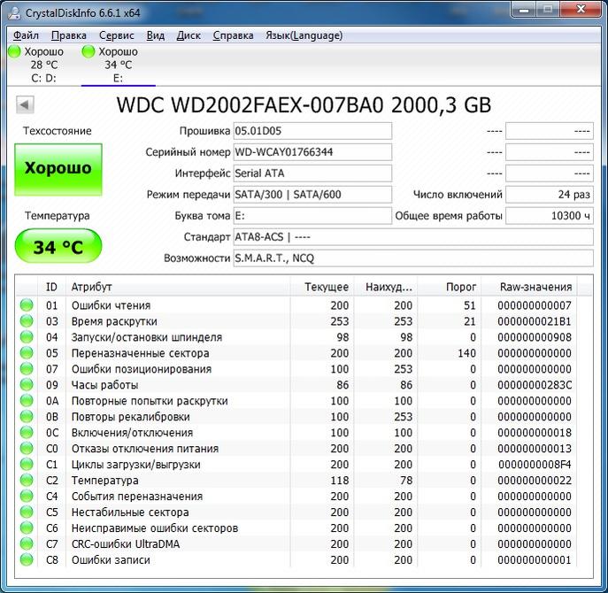Open the Сервис menu

[x=116, y=35]
